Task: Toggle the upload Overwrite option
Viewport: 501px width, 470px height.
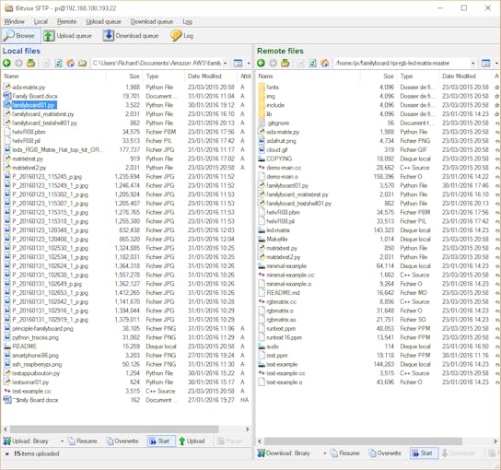Action: click(122, 441)
